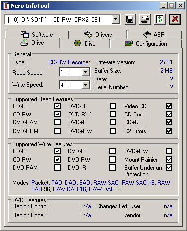Click the Buffer Size value 2 MB
Screen dimensions: 187x231
(167, 71)
